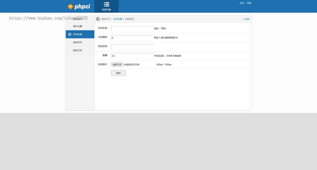Click the 选择文件 file picker button
The height and width of the screenshot is (170, 317).
(117, 64)
